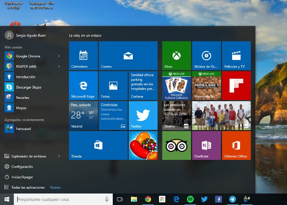Launch the Candy Crush tile
Screen dimensions: 287x205
[x=143, y=145]
